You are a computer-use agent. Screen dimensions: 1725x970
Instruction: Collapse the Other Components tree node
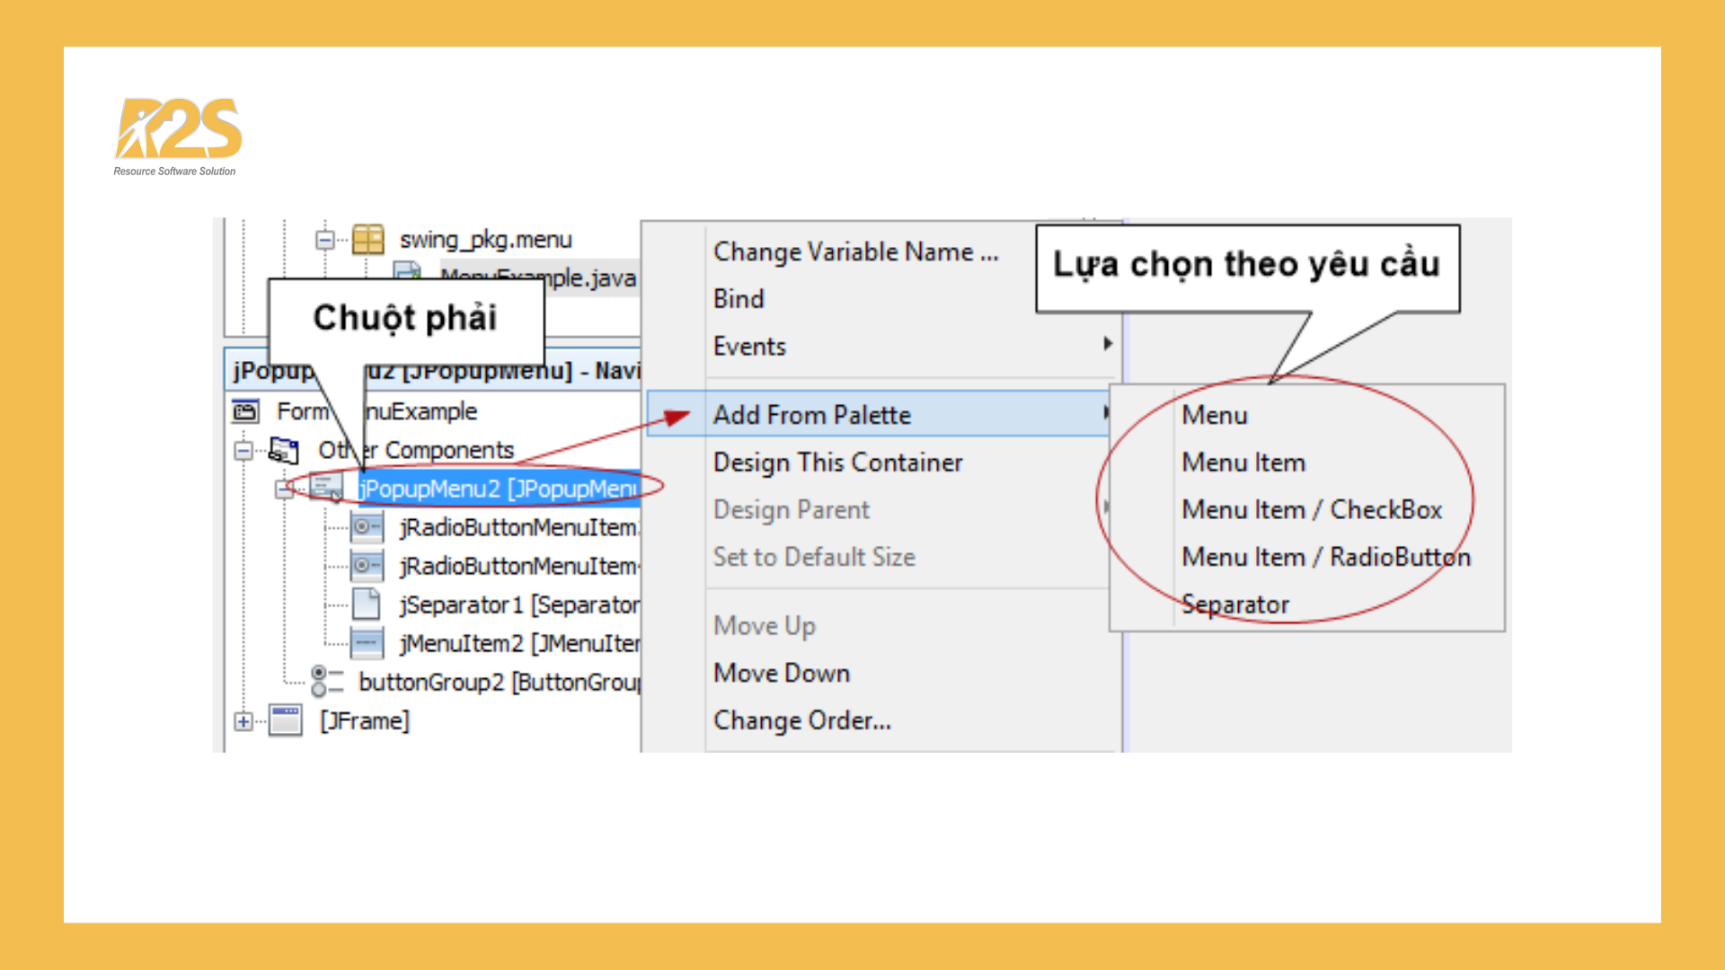(243, 450)
